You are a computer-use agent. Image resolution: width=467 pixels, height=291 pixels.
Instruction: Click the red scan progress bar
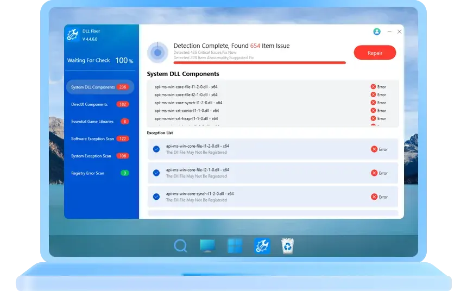click(260, 63)
